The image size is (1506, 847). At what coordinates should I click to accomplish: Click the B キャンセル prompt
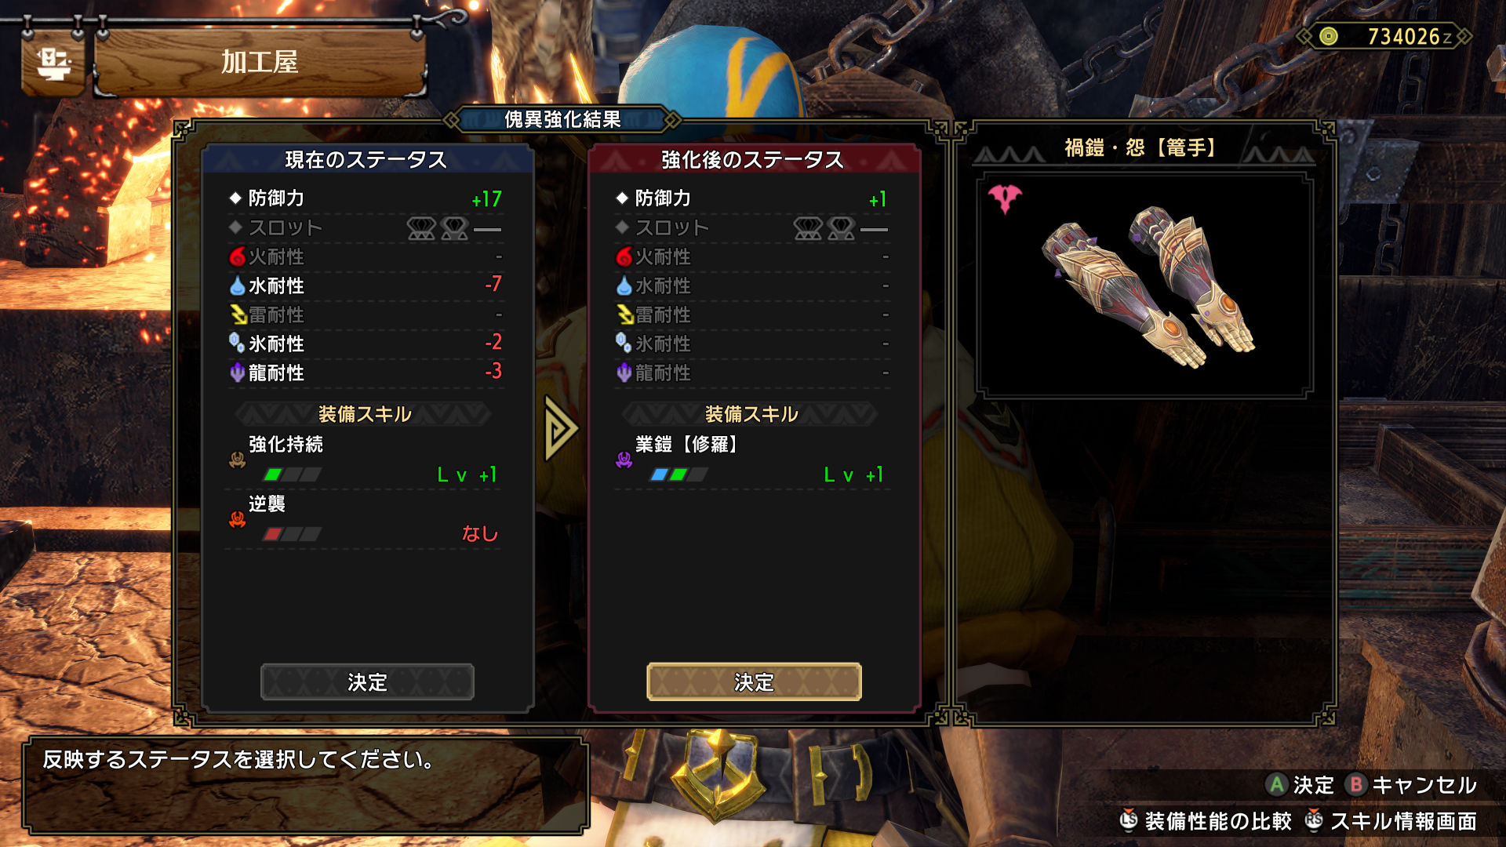(x=1411, y=784)
